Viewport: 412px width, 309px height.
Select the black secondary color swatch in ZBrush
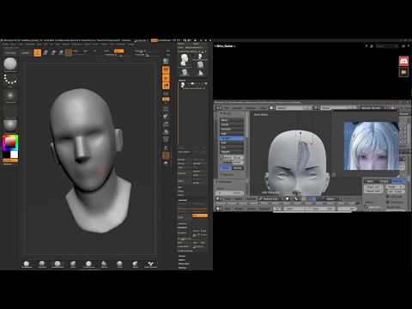[x=6, y=154]
